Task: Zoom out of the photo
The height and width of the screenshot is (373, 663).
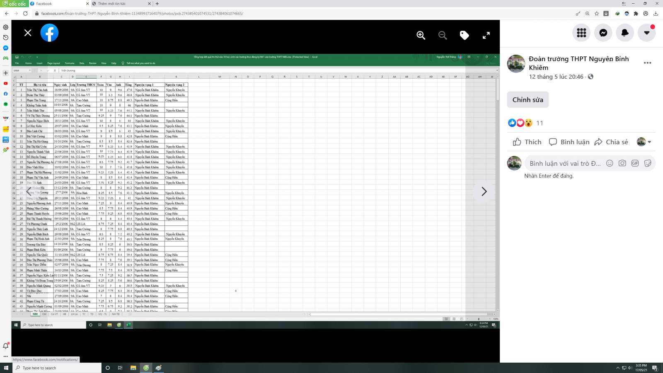Action: [443, 36]
